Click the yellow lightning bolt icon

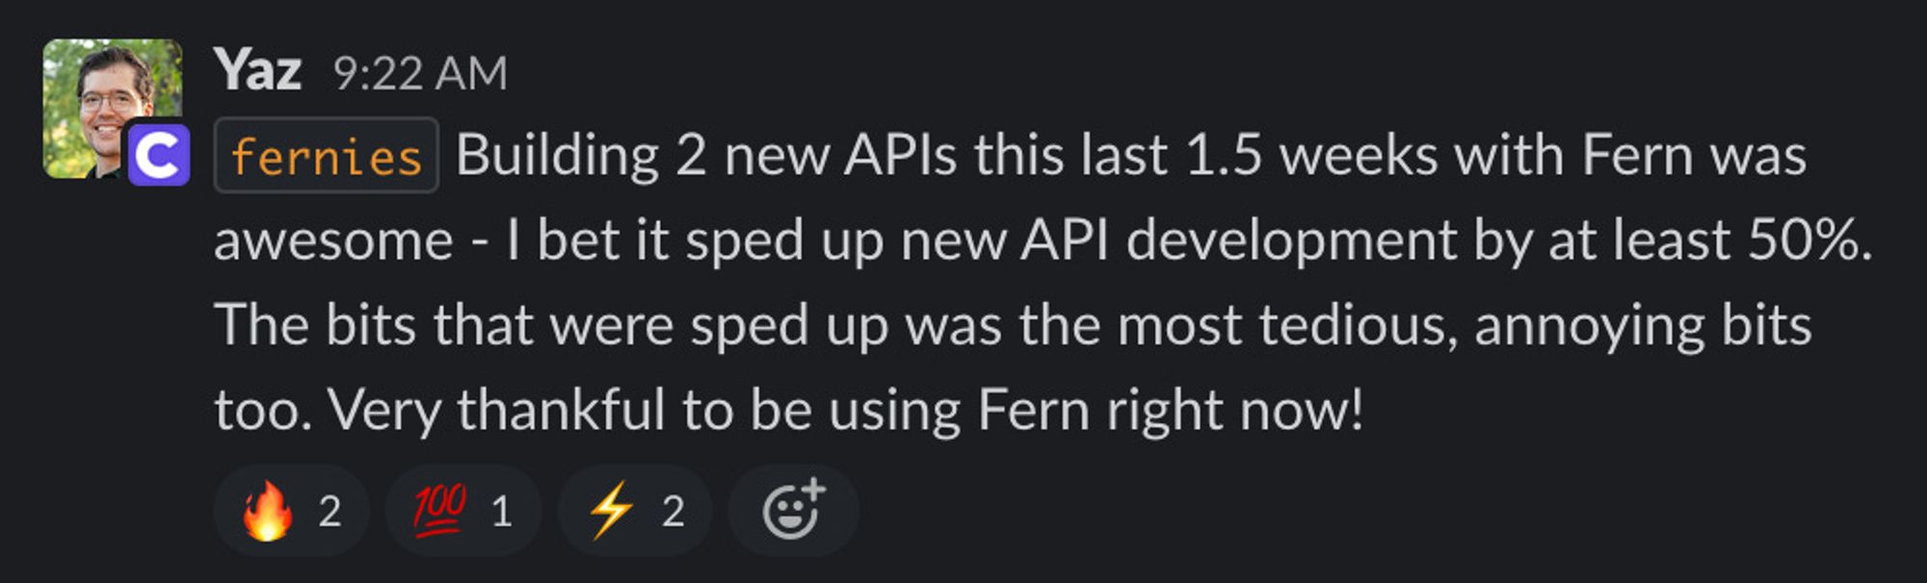click(611, 510)
